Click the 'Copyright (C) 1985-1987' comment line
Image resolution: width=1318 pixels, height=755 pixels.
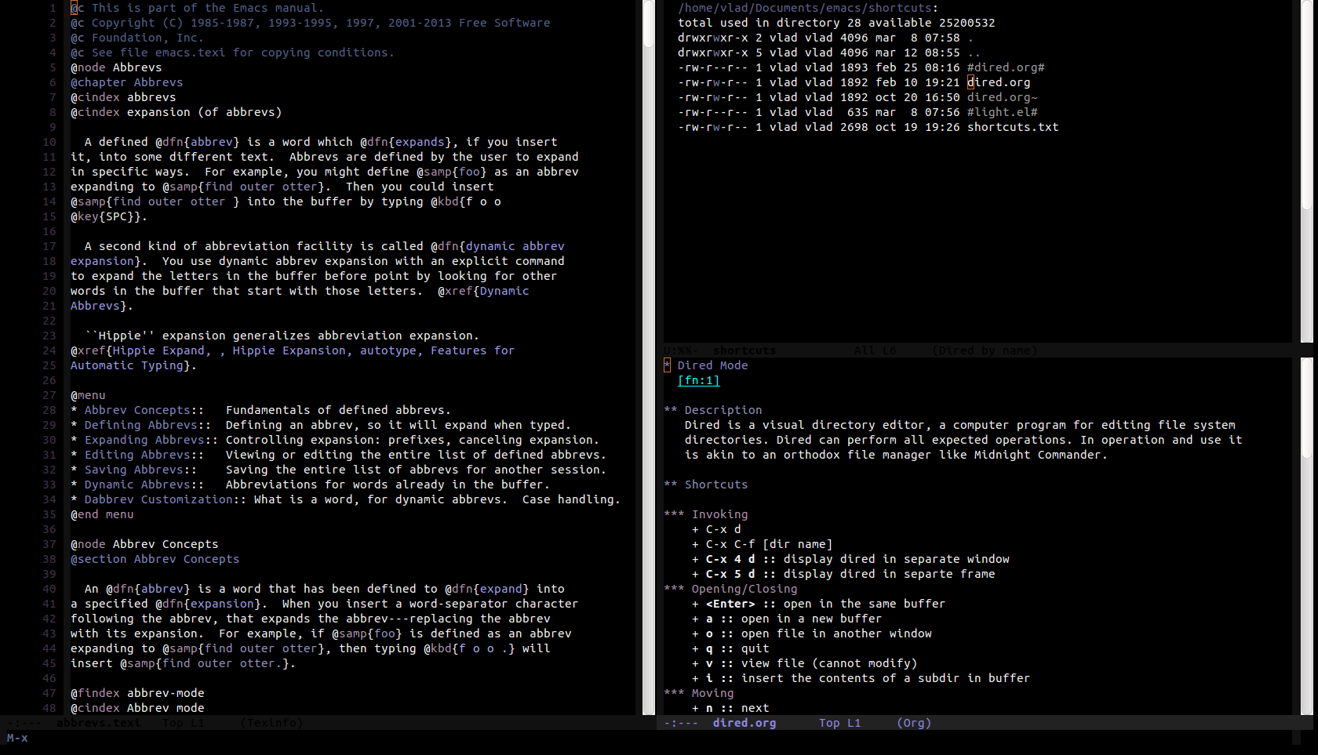(x=310, y=23)
